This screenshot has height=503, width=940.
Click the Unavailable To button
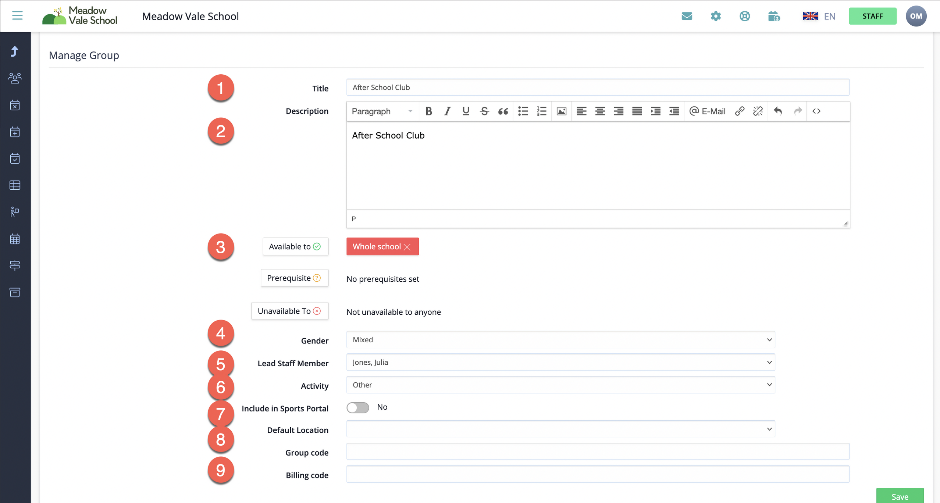click(290, 311)
